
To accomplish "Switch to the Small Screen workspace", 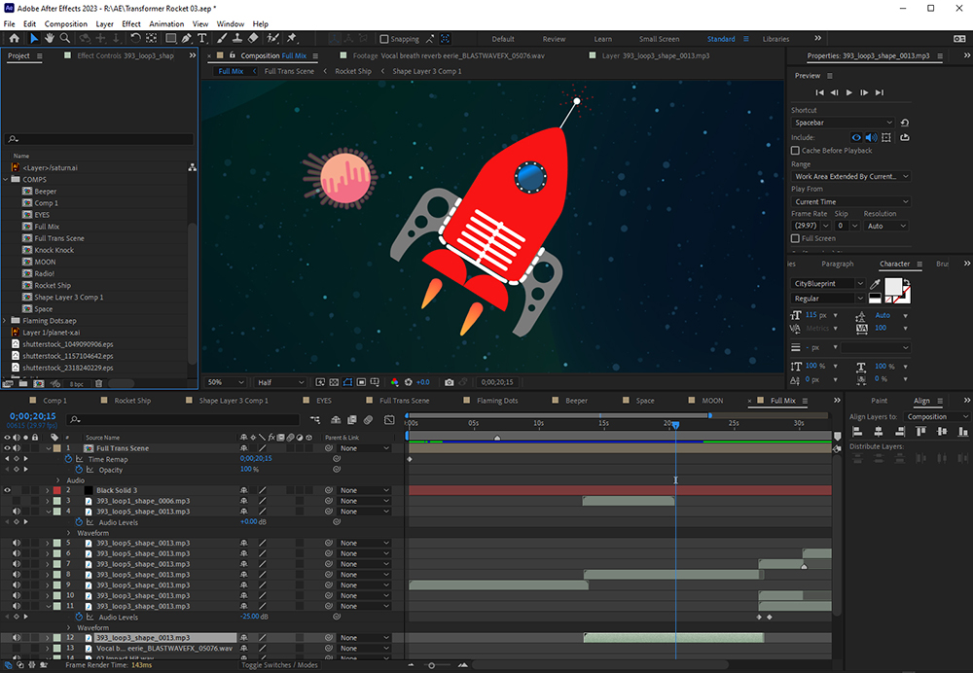I will pos(659,39).
